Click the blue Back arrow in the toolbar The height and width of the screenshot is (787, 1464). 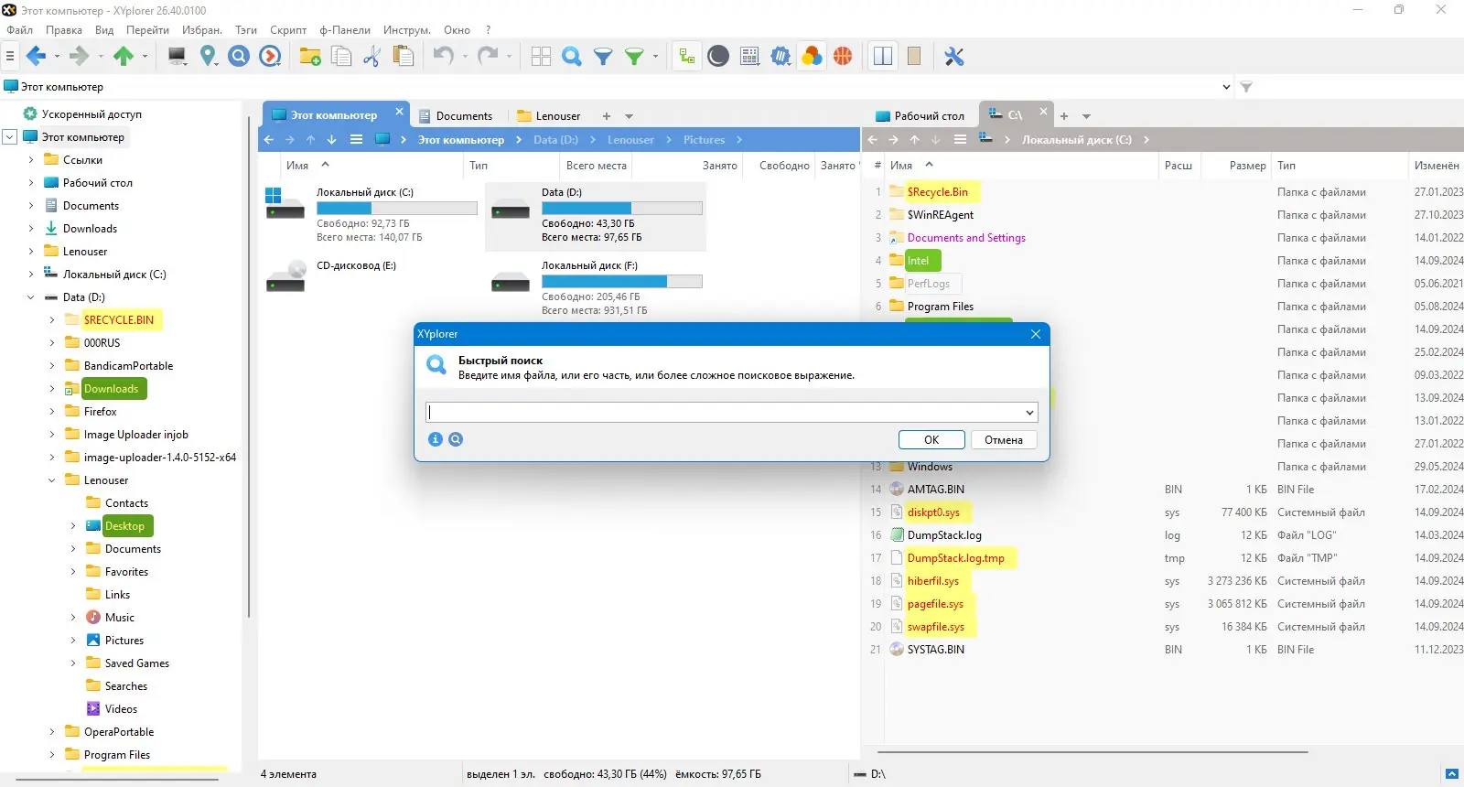(x=36, y=57)
